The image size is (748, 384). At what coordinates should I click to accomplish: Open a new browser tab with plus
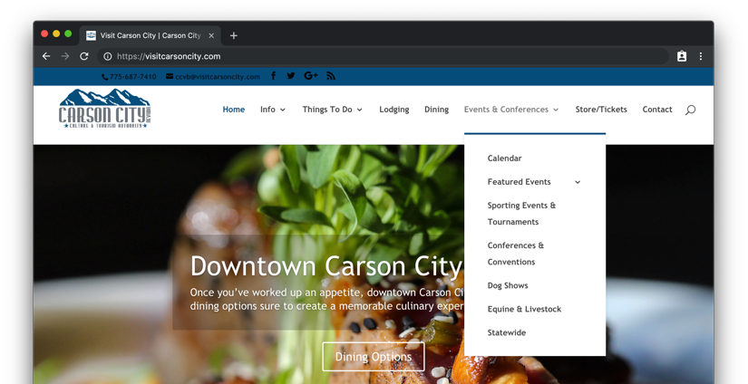pos(234,35)
